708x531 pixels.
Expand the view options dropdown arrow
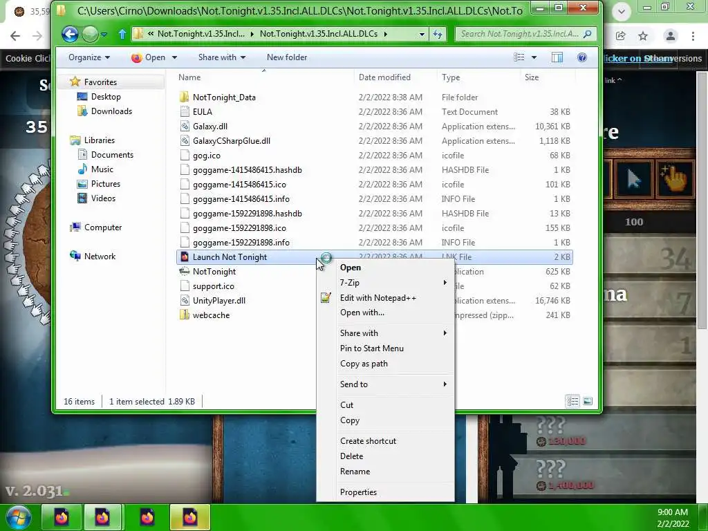click(534, 57)
